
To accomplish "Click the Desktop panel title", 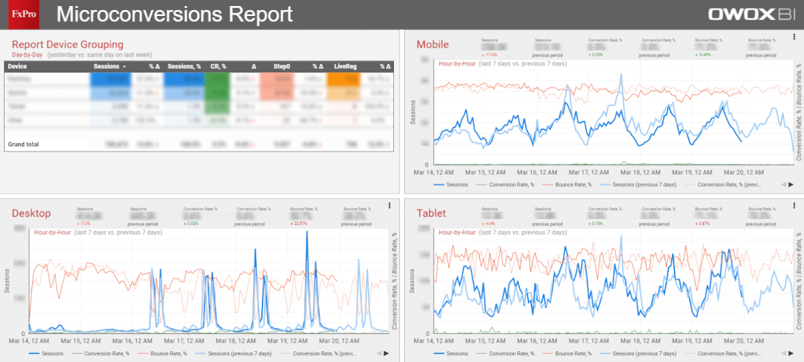I will point(31,213).
